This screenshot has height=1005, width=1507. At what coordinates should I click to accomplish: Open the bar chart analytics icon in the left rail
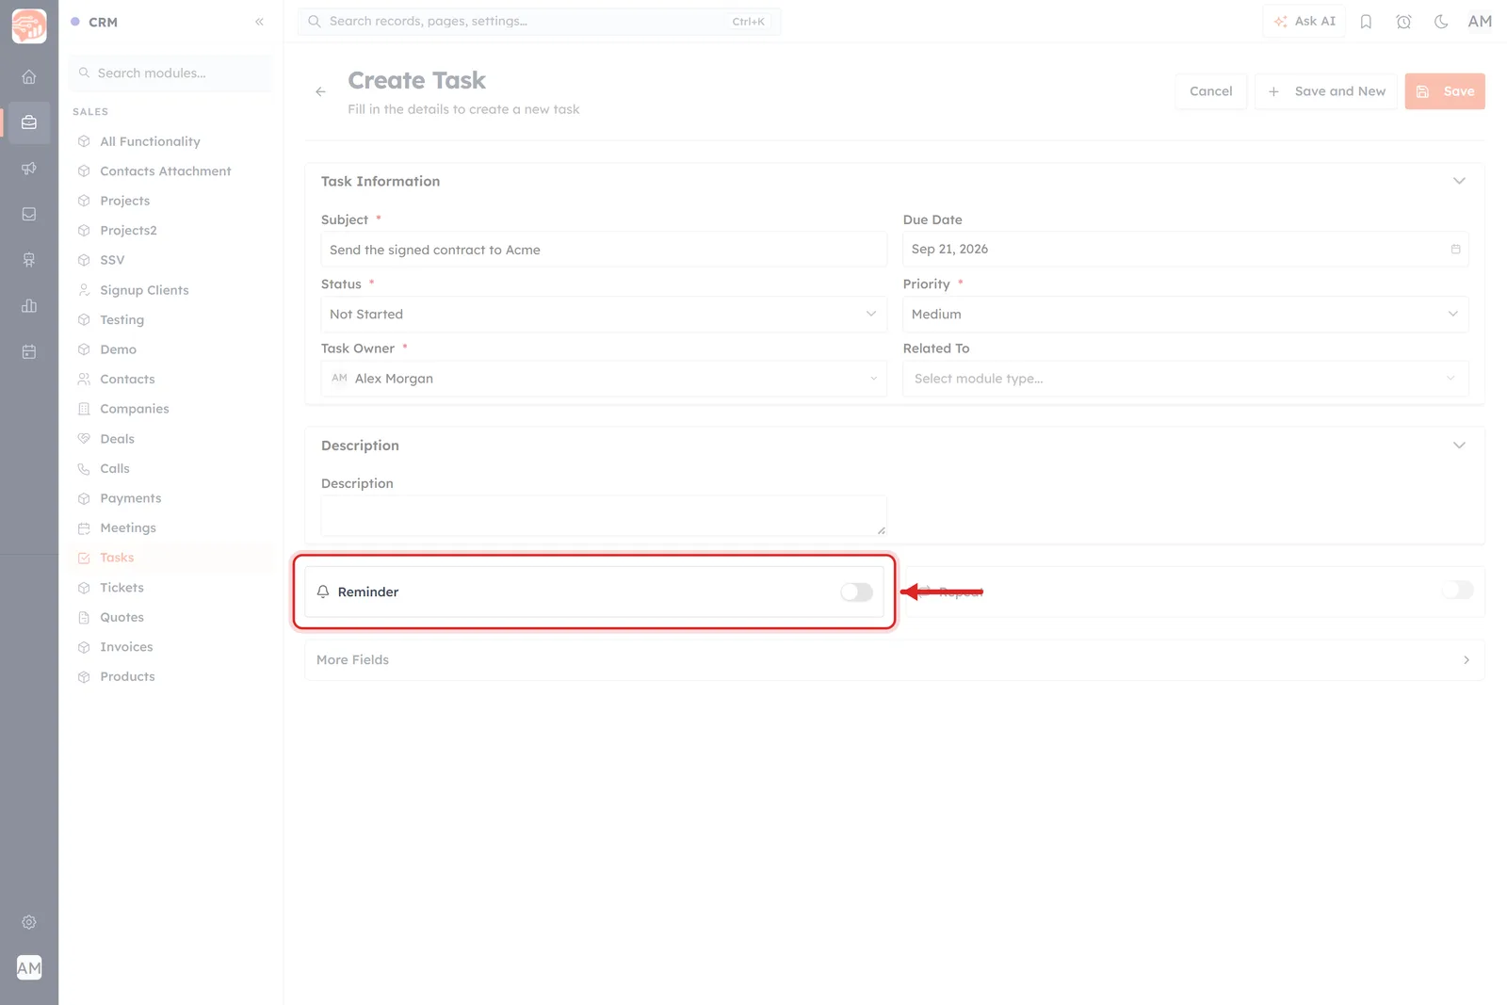[x=29, y=306]
